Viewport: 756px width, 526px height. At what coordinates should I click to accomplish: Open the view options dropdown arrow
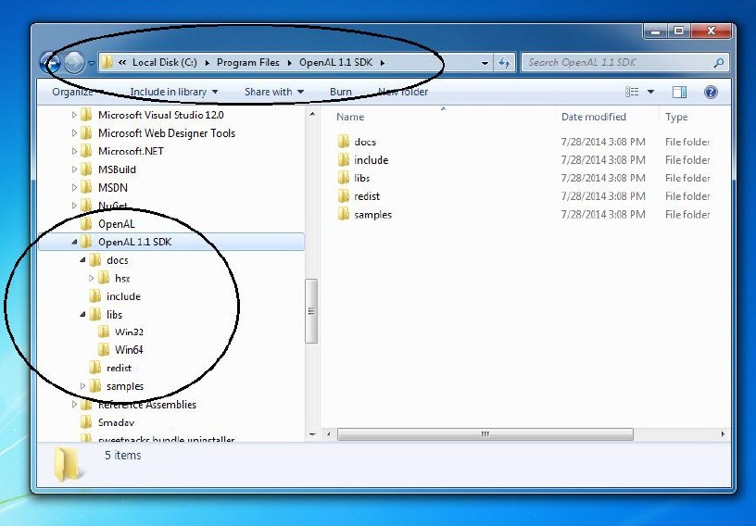pyautogui.click(x=650, y=92)
